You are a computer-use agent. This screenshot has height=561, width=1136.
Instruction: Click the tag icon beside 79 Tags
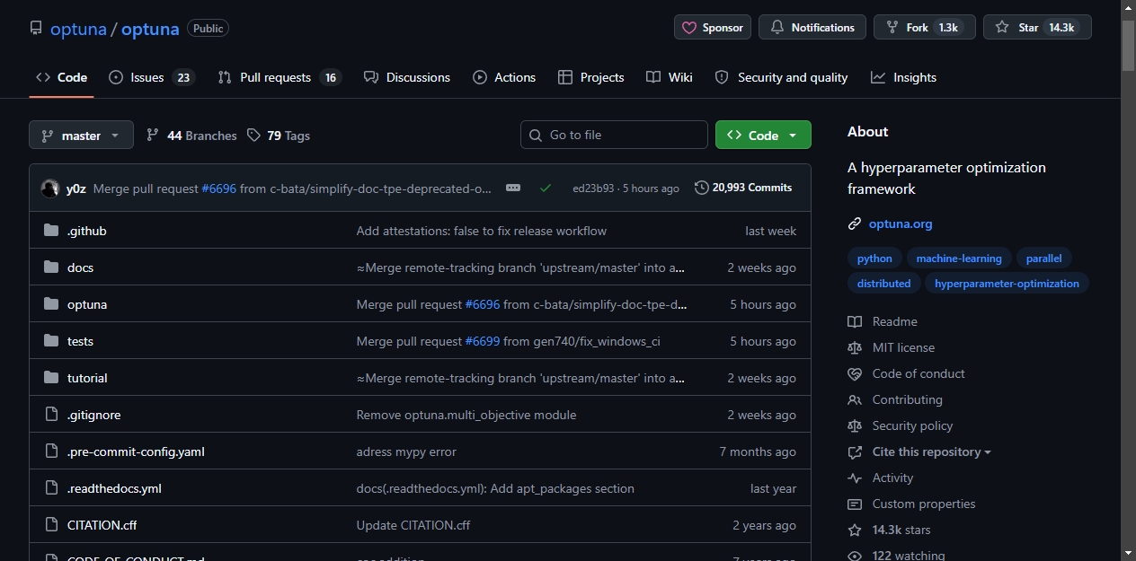coord(254,136)
